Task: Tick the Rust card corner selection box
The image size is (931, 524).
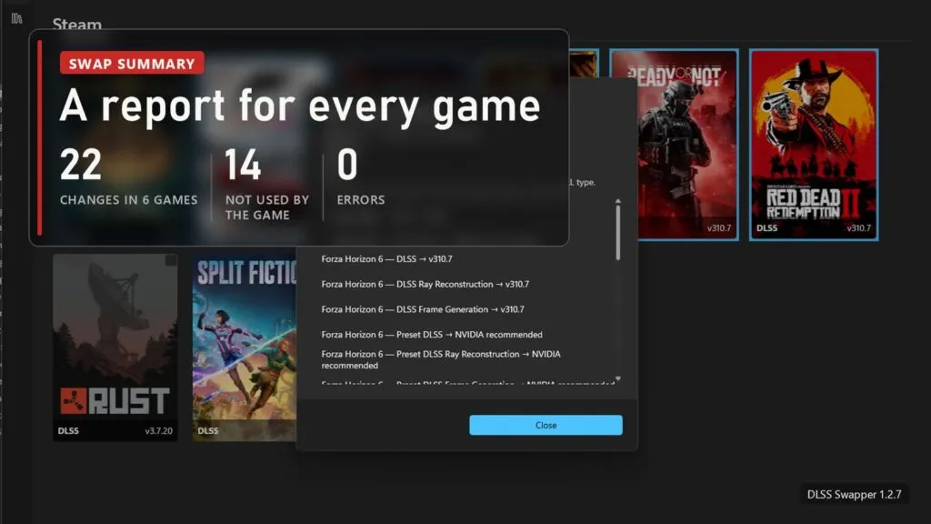Action: pyautogui.click(x=171, y=260)
